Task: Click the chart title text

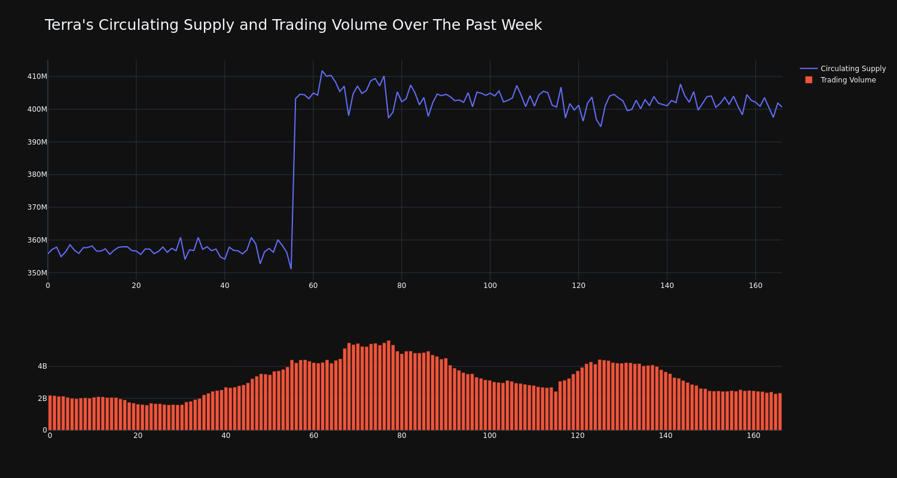Action: pyautogui.click(x=293, y=25)
